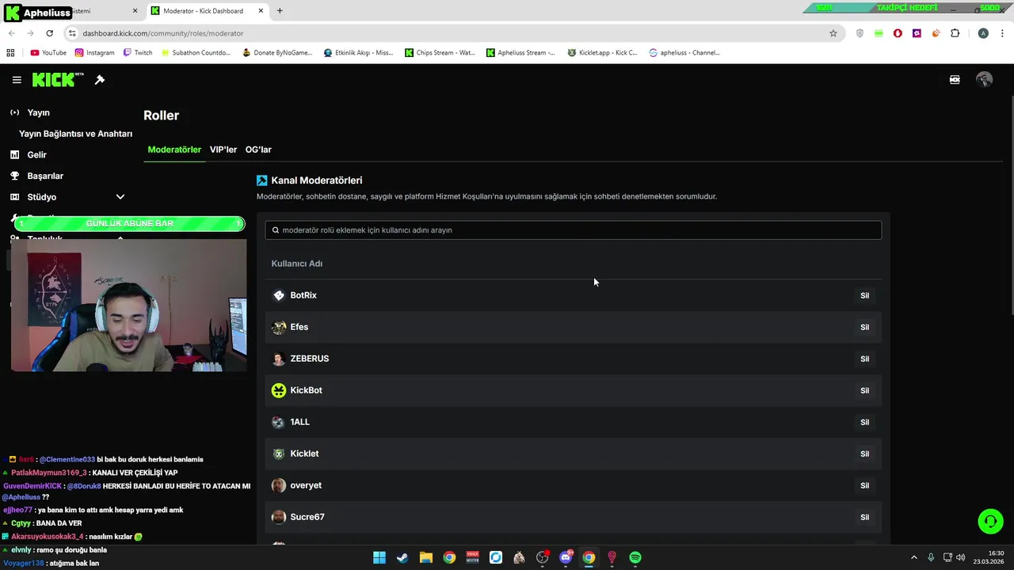Click the moderator sword icon beside Kick logo
Screen dimensions: 1014x570
(x=100, y=80)
